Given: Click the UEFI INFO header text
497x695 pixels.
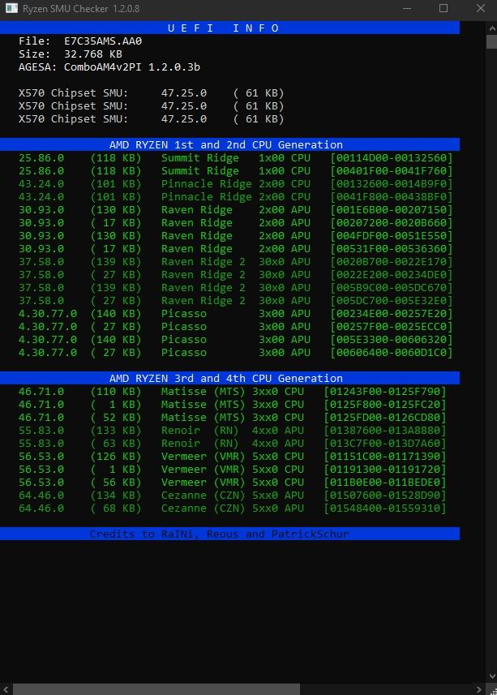Looking at the screenshot, I should pyautogui.click(x=223, y=28).
